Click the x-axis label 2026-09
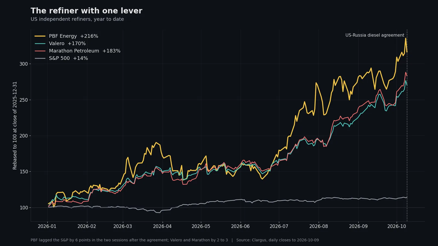The height and width of the screenshot is (246, 438). [358, 226]
